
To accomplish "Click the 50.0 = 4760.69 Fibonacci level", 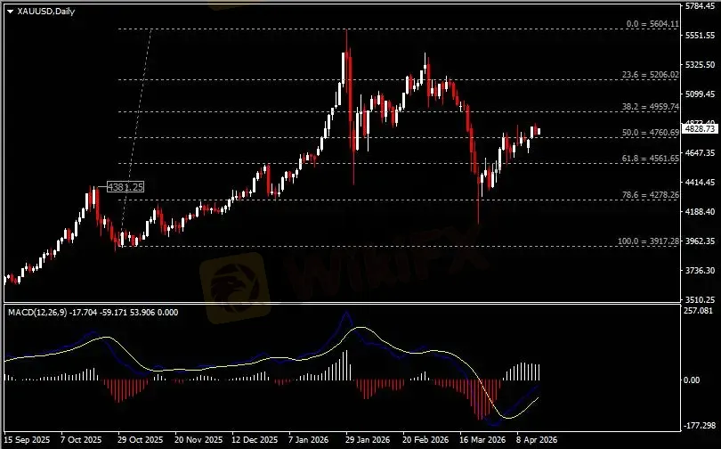I will click(652, 132).
